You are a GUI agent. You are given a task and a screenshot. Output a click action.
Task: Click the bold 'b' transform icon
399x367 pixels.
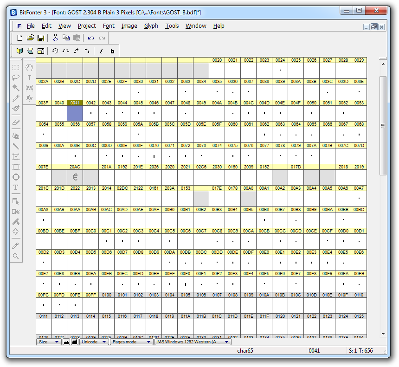click(x=112, y=51)
